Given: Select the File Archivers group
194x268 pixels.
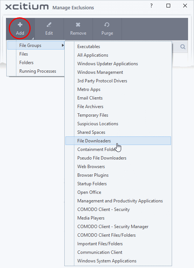Looking at the screenshot, I should pos(118,107).
